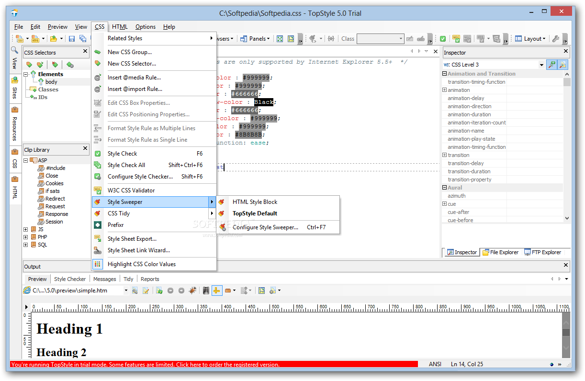This screenshot has height=381, width=585.
Task: Select the Cookies clip in Clip Library
Action: (x=54, y=183)
